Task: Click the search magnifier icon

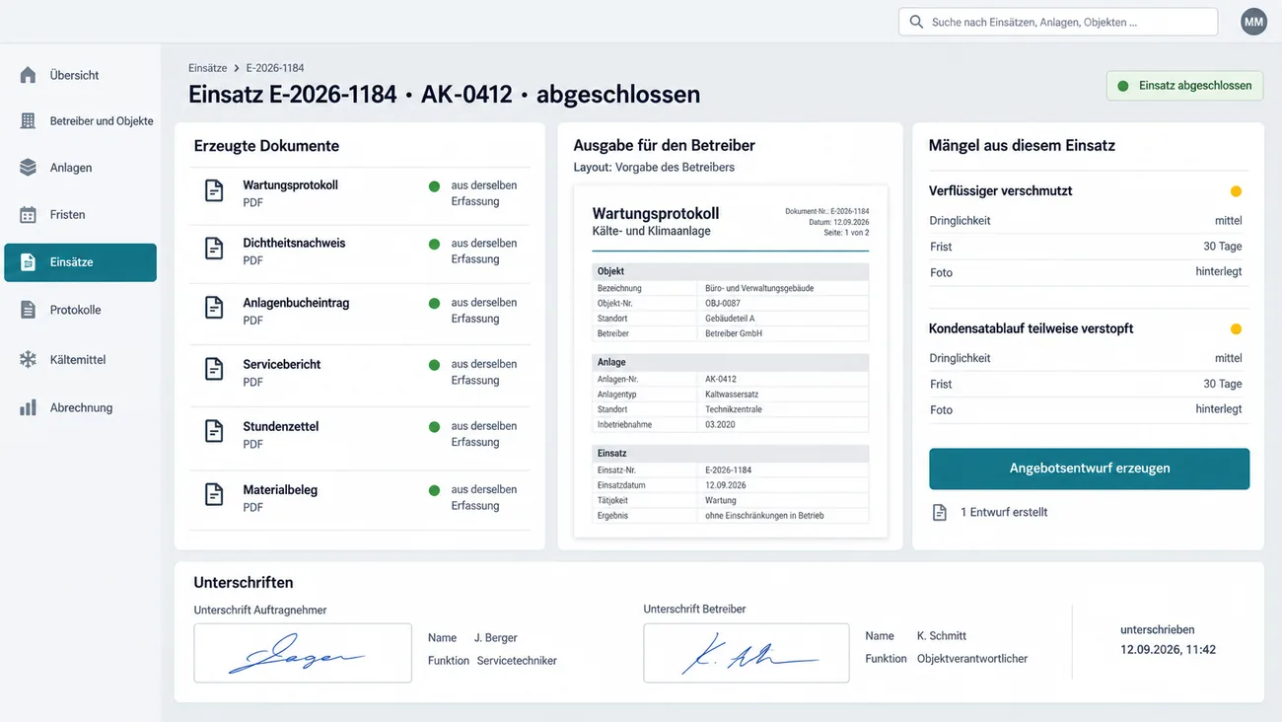Action: (x=916, y=22)
